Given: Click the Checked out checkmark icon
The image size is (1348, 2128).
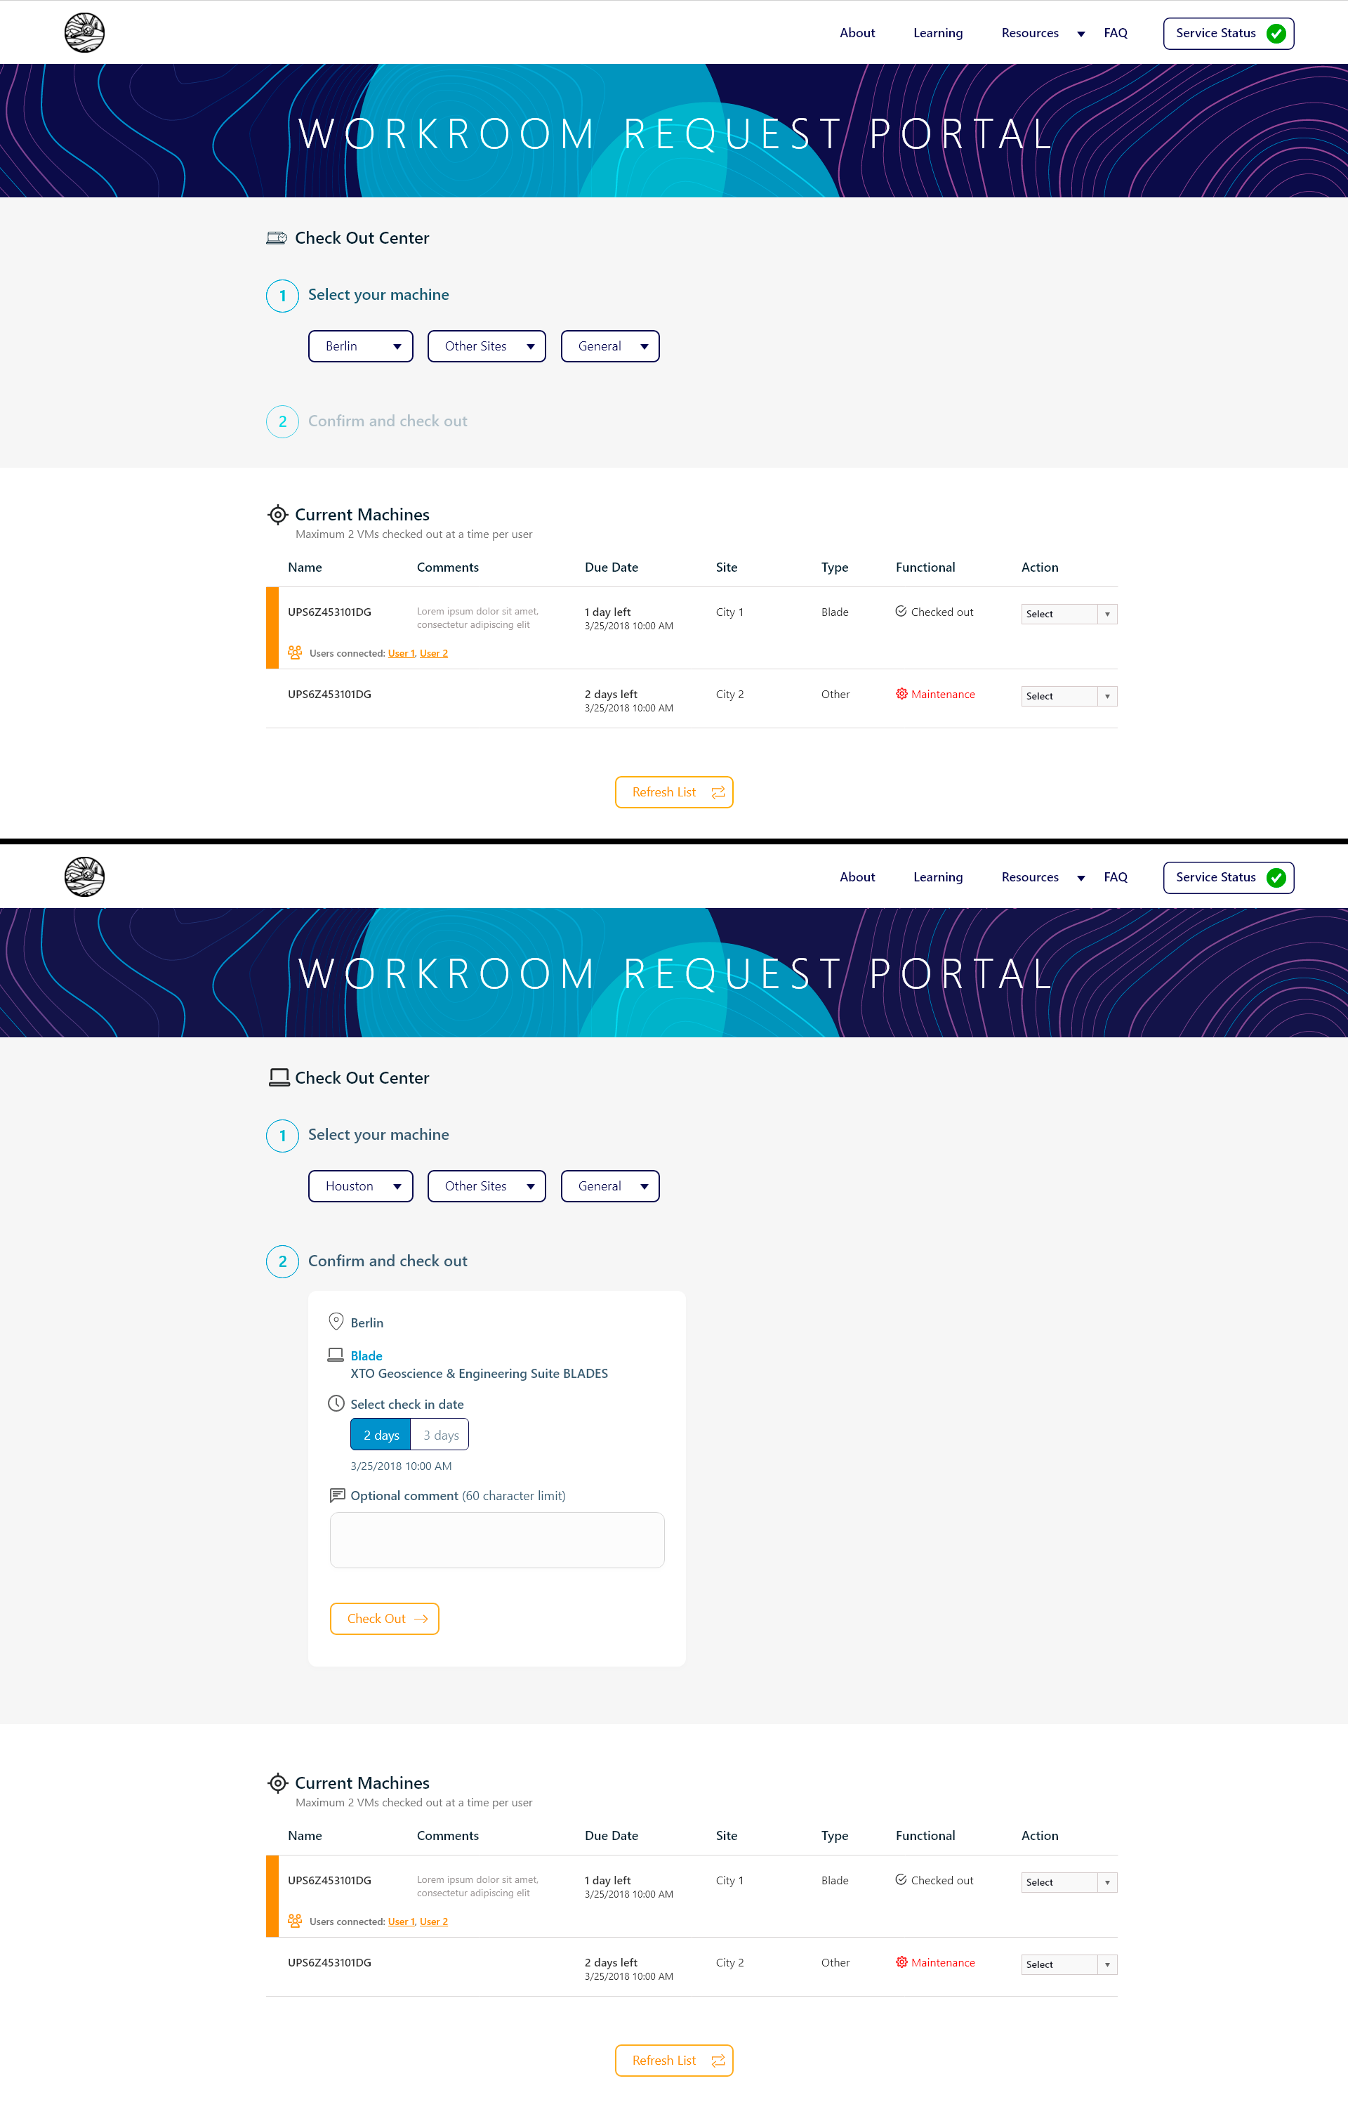Looking at the screenshot, I should coord(901,610).
